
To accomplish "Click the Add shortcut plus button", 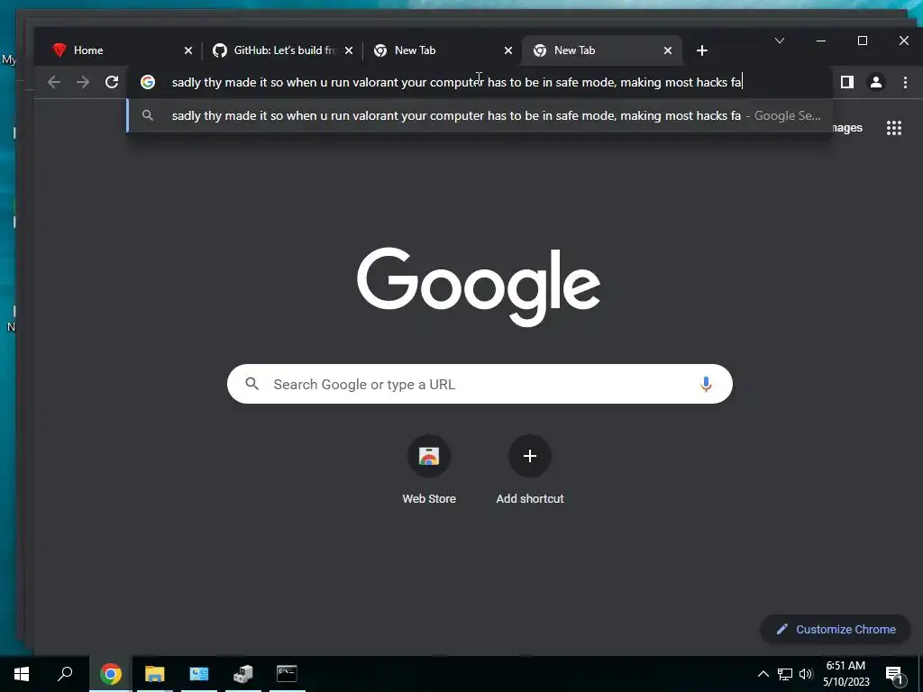I will pos(530,456).
